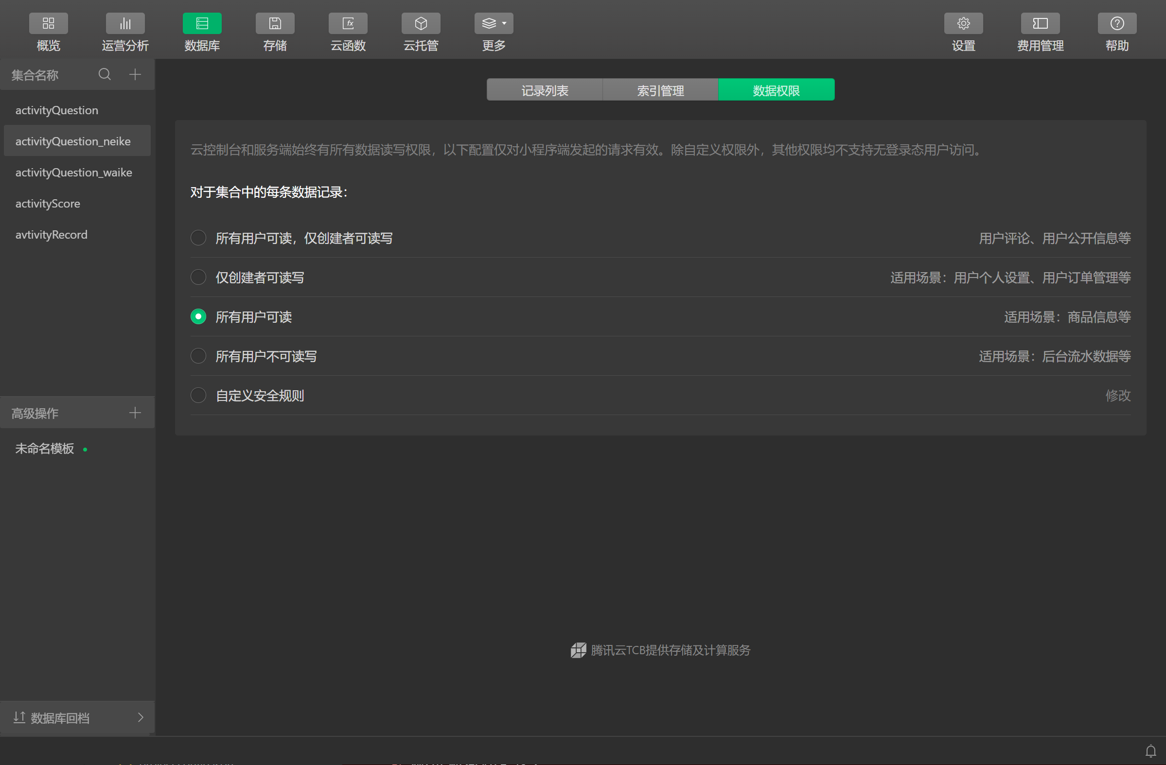Screen dimensions: 1166x765
Task: Add new item under 高级操作
Action: coord(135,413)
